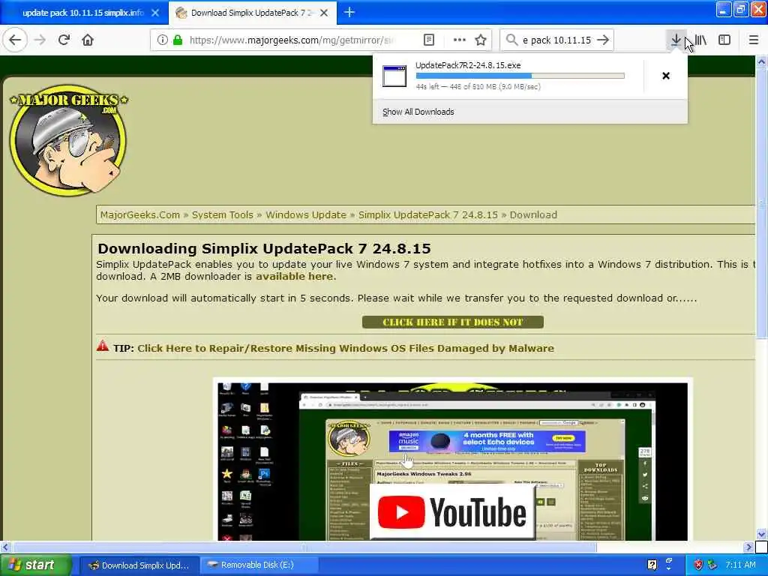Click the UpdatePack7R2-24.8.15.exe file icon
Viewport: 768px width, 576px height.
[x=394, y=76]
